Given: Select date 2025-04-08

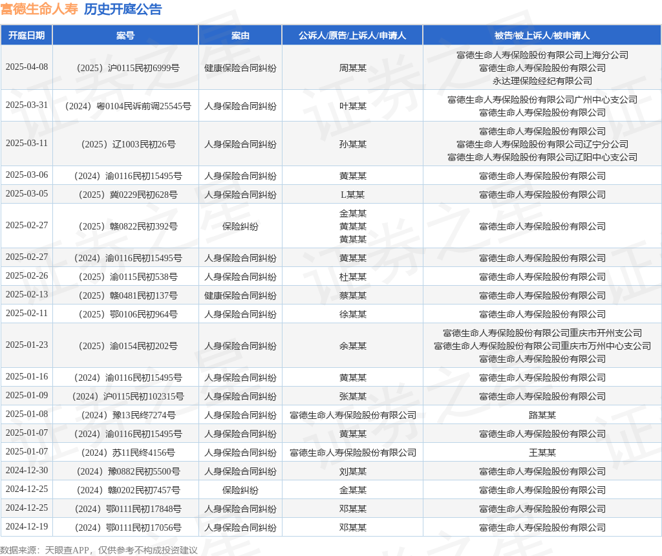Looking at the screenshot, I should [27, 67].
